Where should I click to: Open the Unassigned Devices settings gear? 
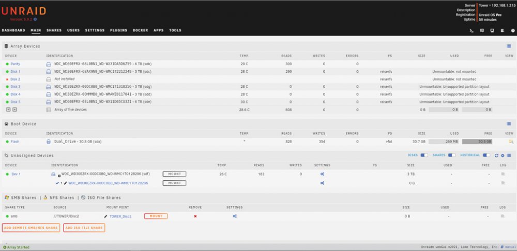coord(503,155)
